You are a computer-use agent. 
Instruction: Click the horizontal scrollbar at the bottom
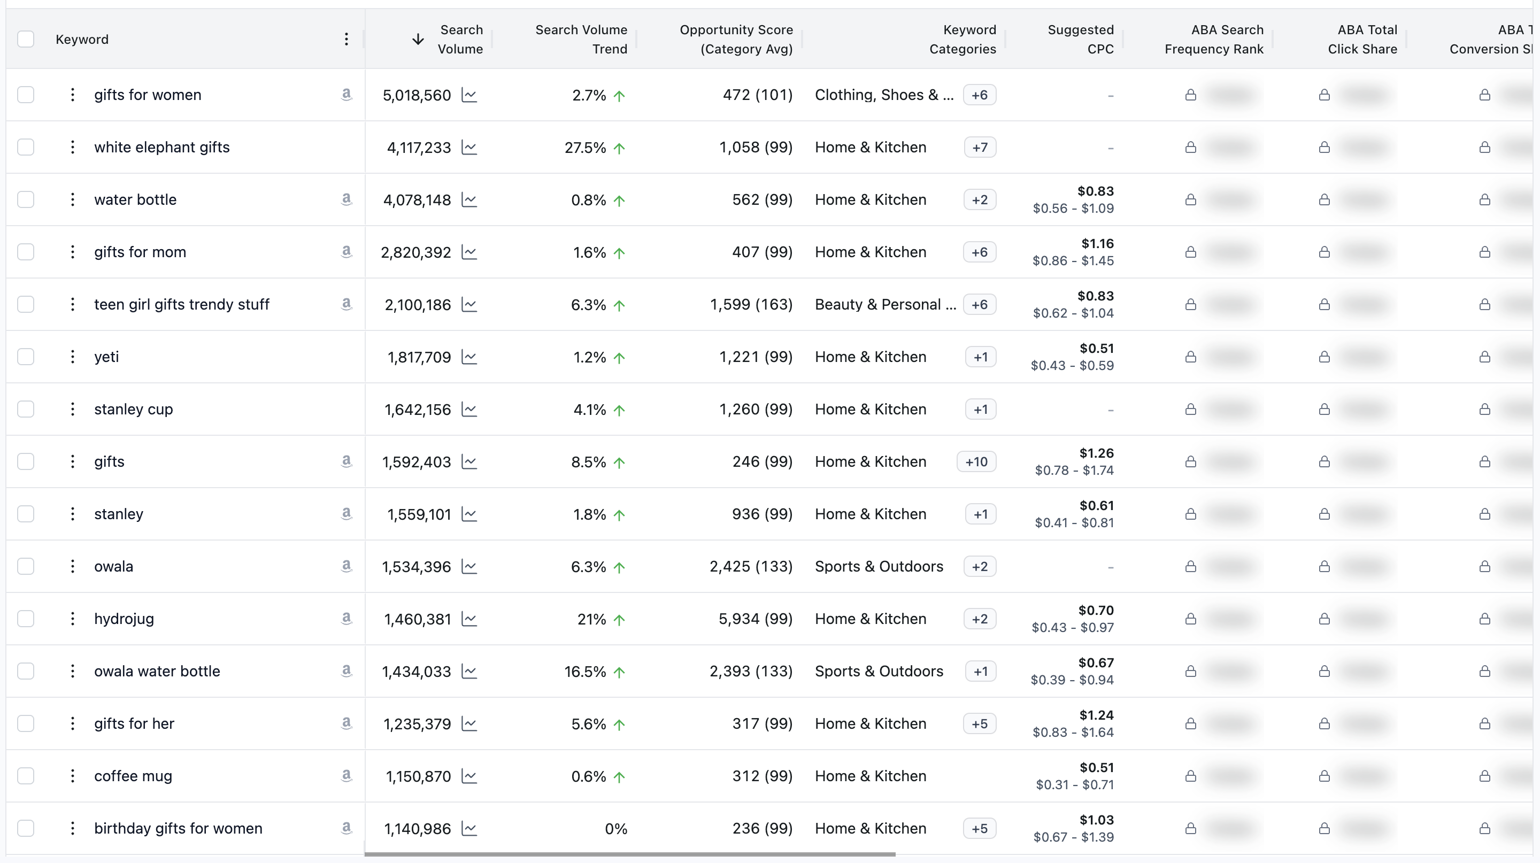[x=631, y=853]
